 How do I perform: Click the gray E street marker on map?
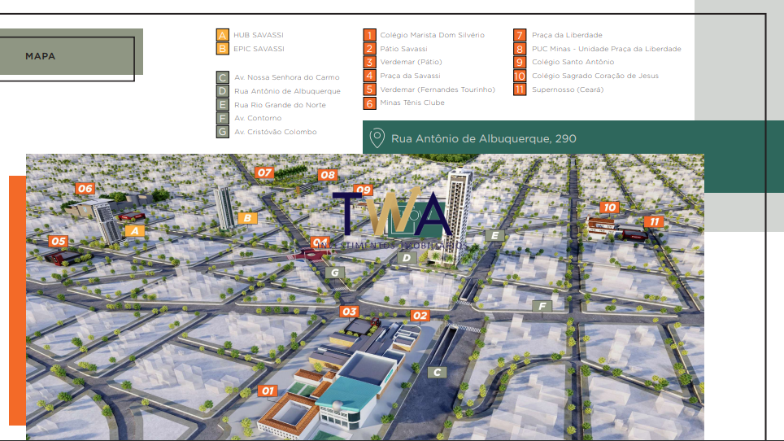click(x=494, y=236)
